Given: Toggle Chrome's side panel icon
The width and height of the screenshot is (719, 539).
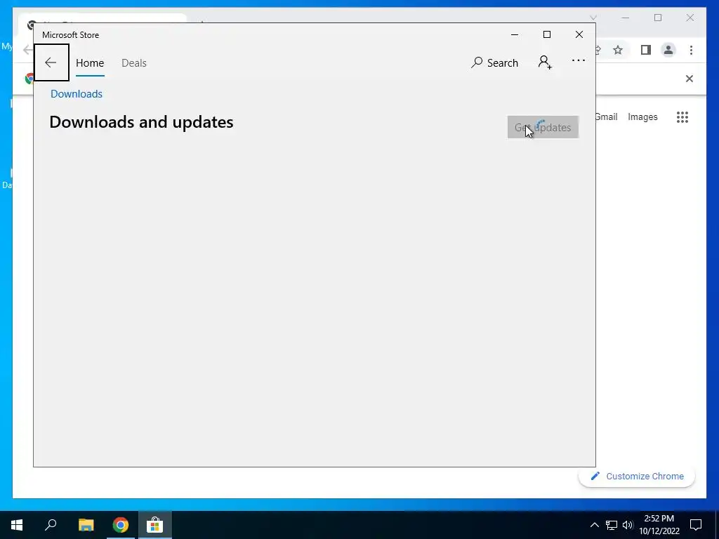Looking at the screenshot, I should point(646,50).
